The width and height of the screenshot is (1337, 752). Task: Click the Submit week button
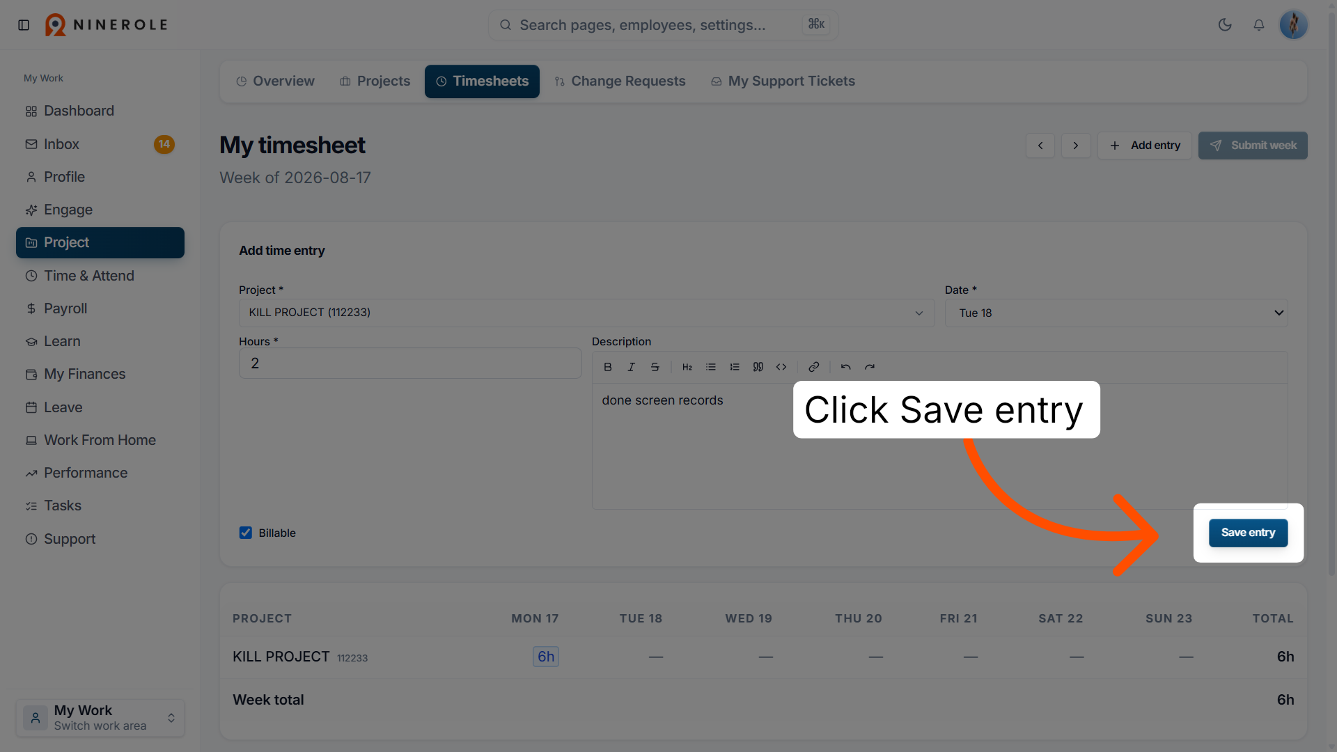(x=1253, y=146)
